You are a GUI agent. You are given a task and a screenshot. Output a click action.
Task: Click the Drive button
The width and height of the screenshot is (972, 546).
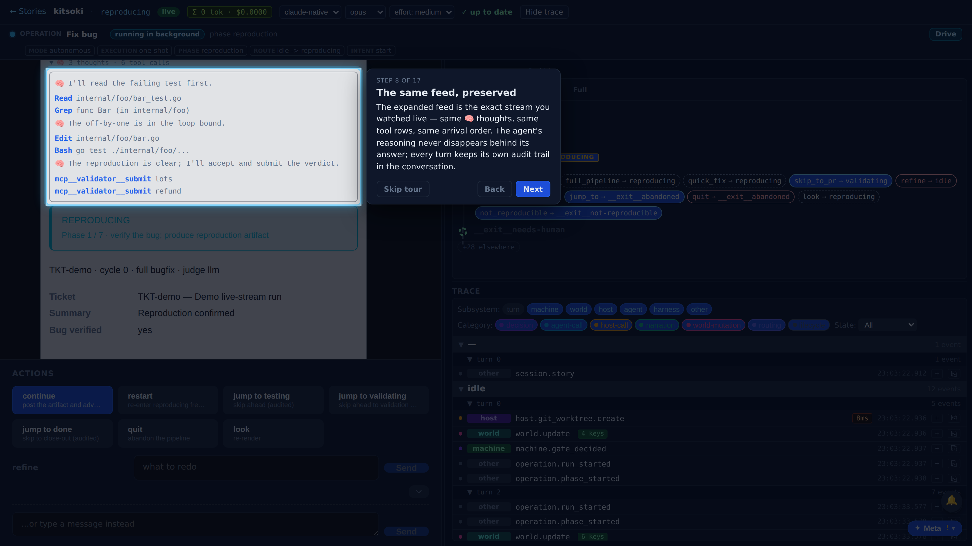tap(945, 34)
